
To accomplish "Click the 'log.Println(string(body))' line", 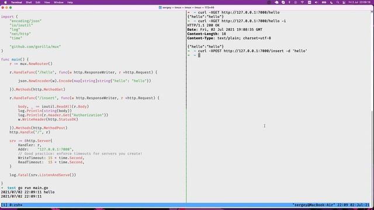I will pos(45,111).
